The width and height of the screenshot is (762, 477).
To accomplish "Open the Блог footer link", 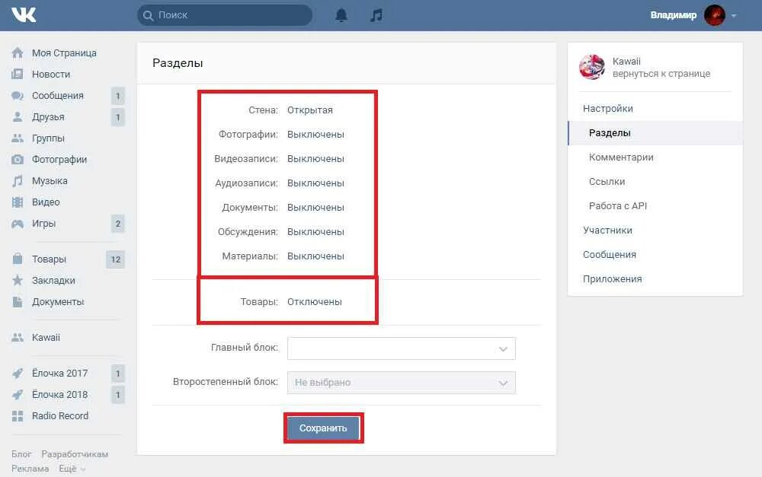I will pyautogui.click(x=21, y=454).
